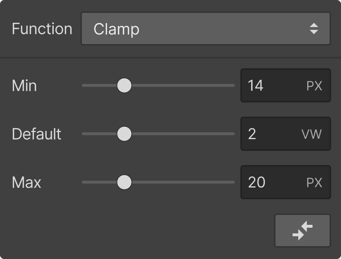Click the Default slider handle
341x259 pixels.
pyautogui.click(x=124, y=134)
